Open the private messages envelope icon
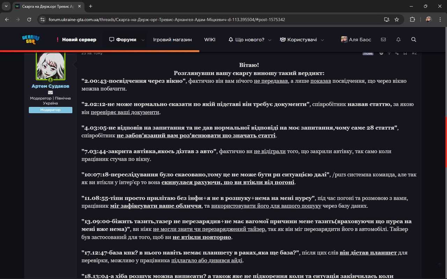Viewport: 447px width, 279px height. point(383,40)
